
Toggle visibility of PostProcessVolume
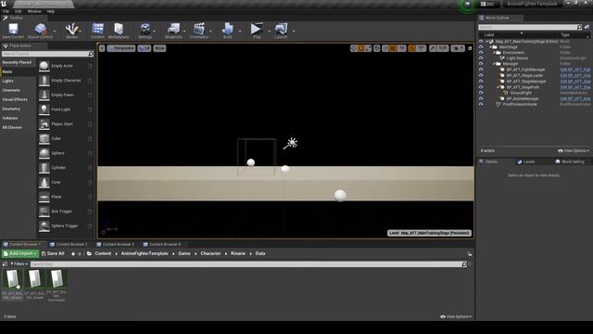click(481, 104)
